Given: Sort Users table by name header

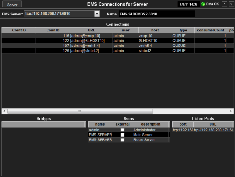Looking at the screenshot, I should point(100,124).
